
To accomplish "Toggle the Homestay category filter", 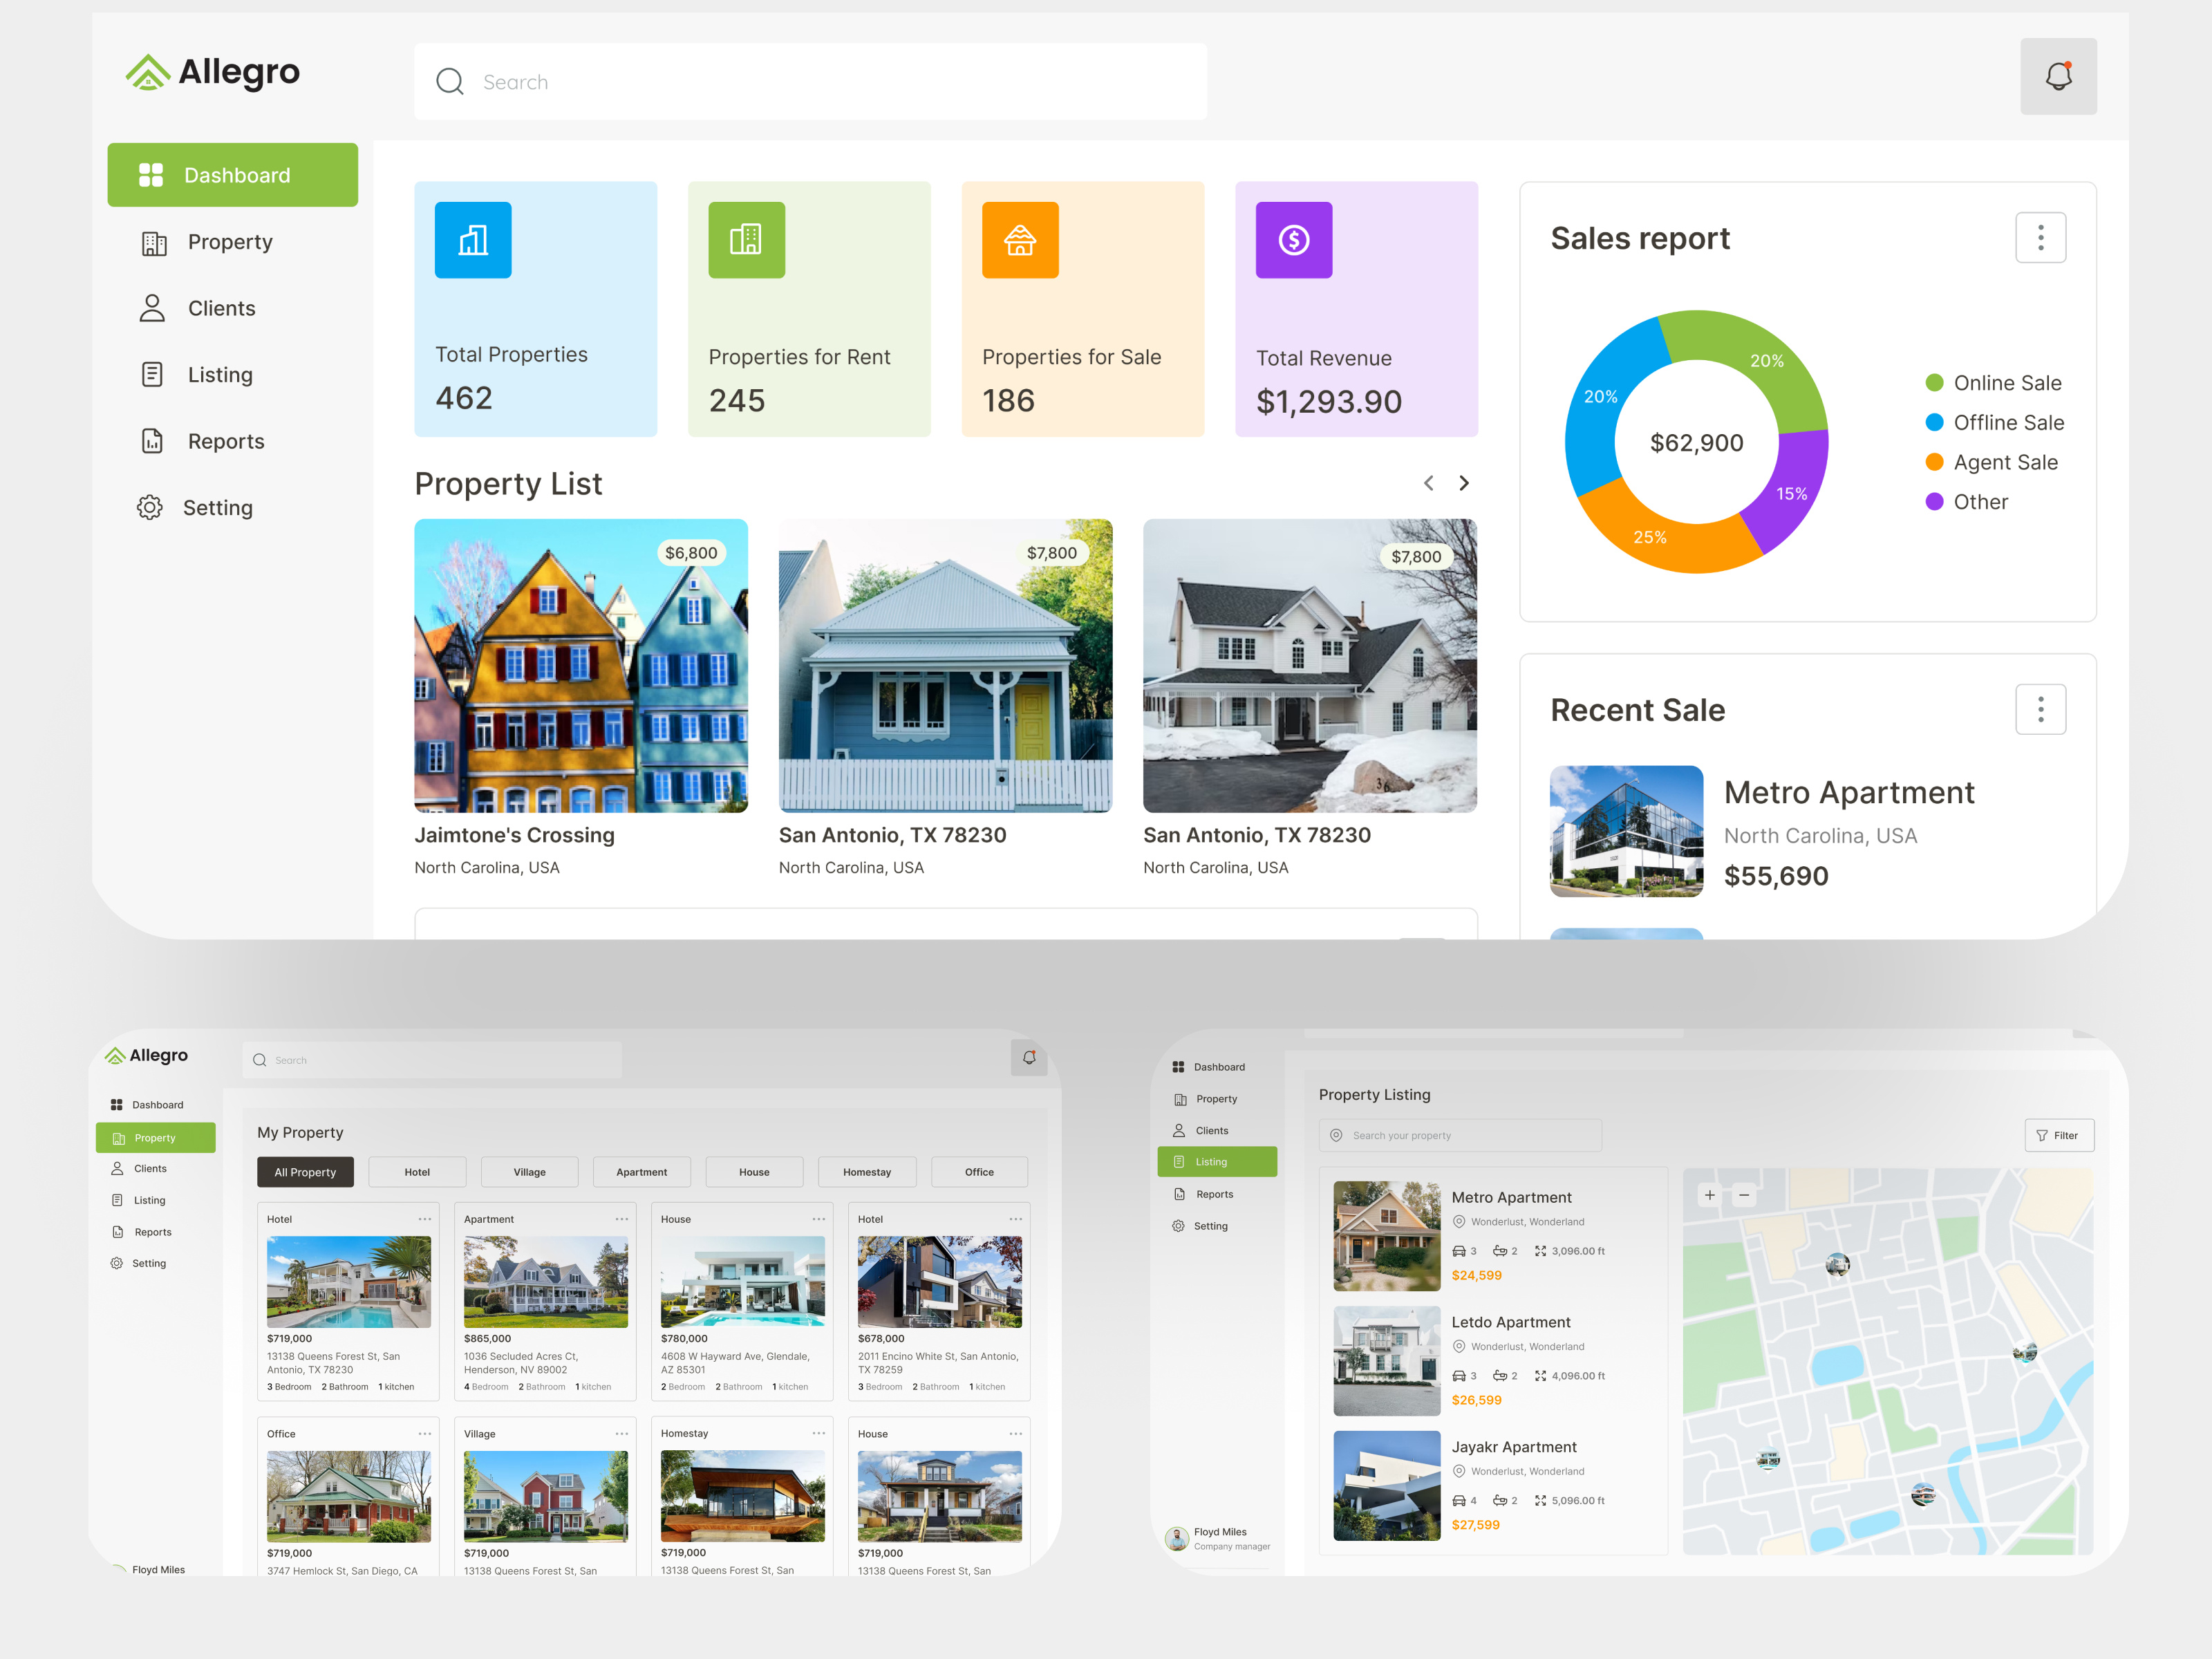I will tap(867, 1171).
